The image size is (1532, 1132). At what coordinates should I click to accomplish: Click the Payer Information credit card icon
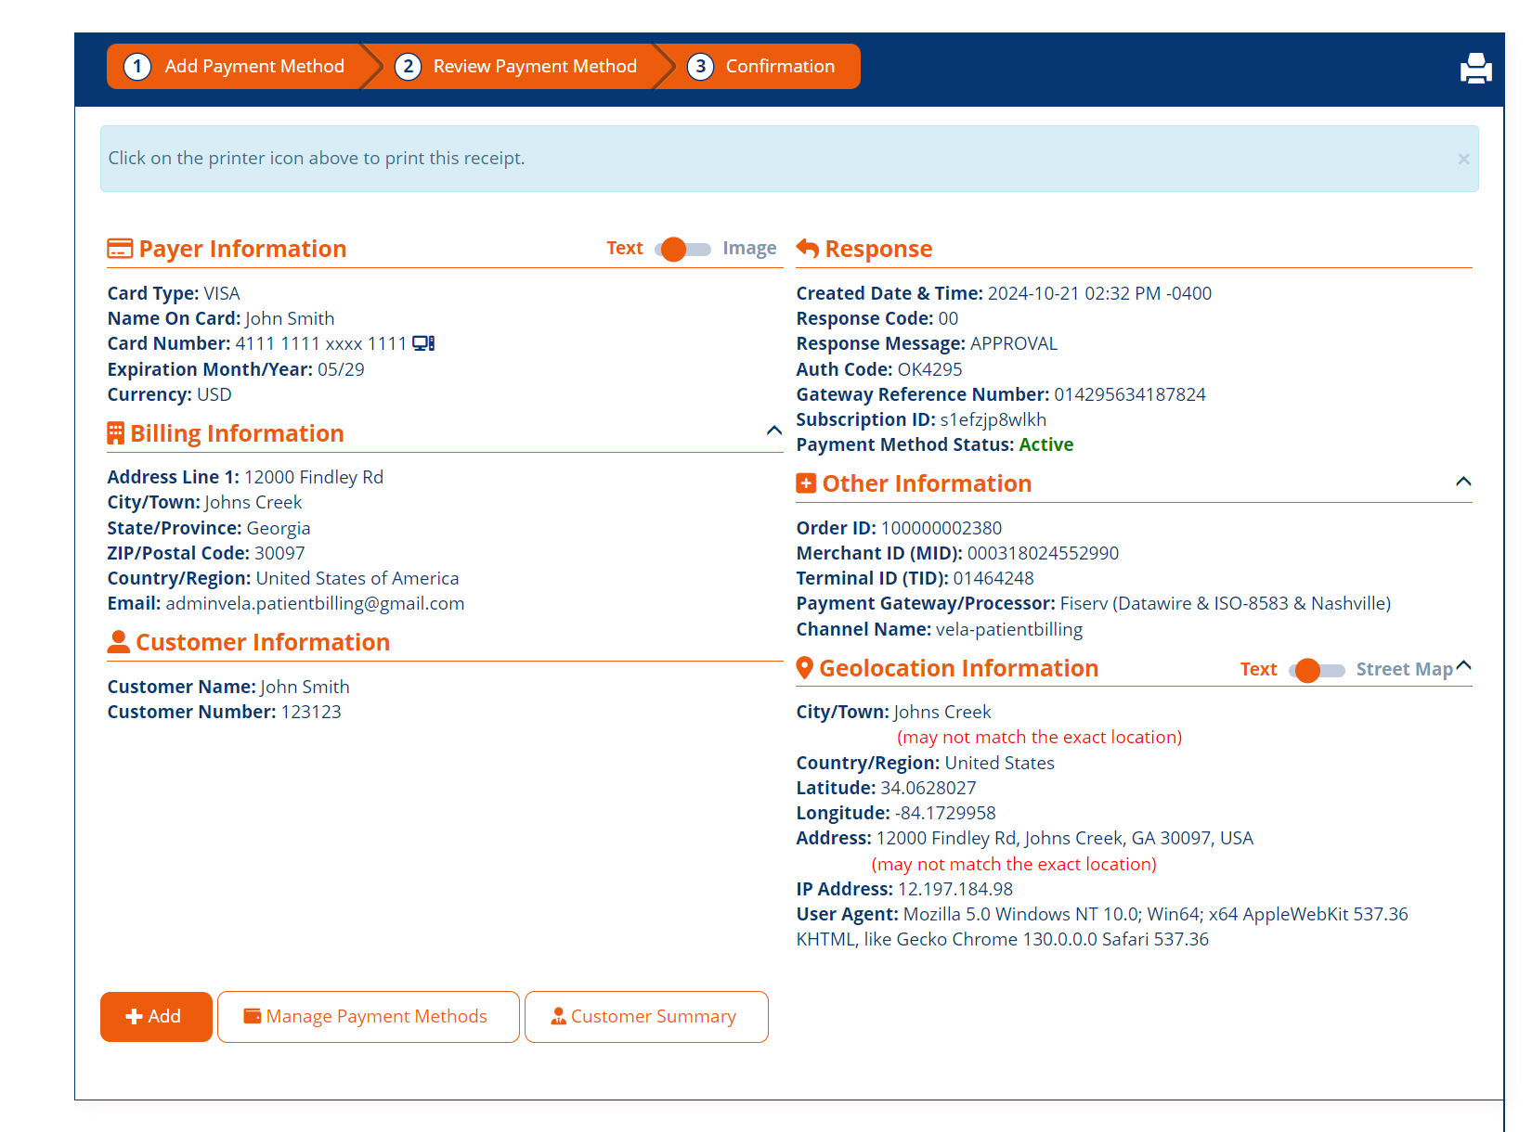tap(120, 249)
